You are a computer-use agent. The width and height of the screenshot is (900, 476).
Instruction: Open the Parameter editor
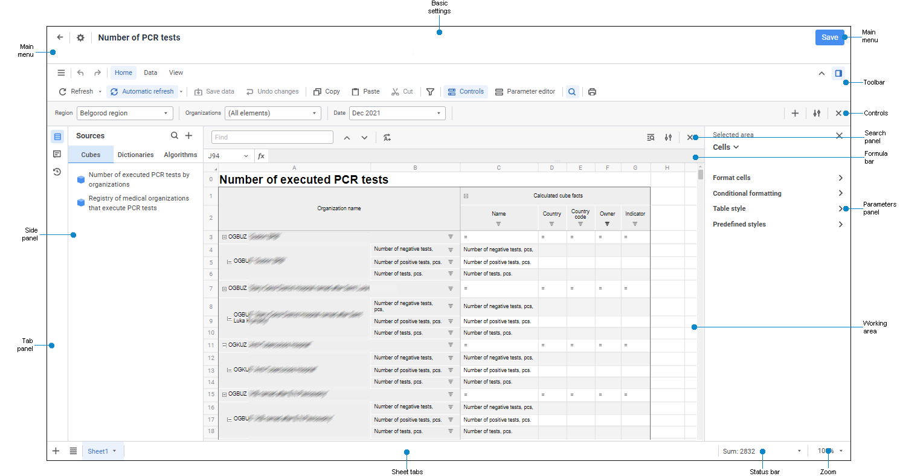(x=525, y=91)
